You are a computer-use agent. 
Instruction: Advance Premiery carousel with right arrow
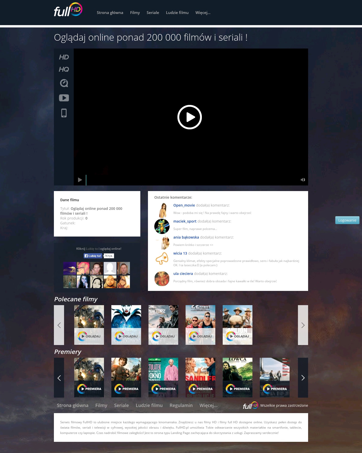pyautogui.click(x=303, y=378)
